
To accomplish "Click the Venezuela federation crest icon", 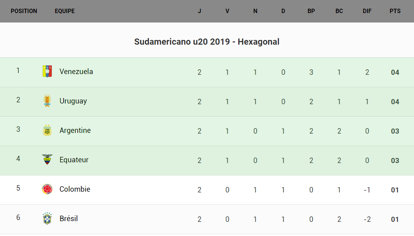I will point(47,71).
